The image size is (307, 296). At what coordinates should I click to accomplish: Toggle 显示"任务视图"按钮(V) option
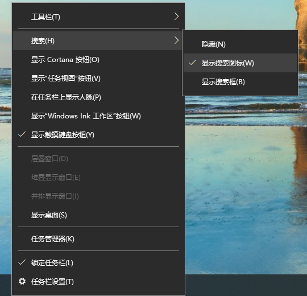pyautogui.click(x=98, y=79)
